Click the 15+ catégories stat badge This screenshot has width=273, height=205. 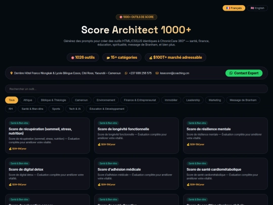(x=122, y=57)
